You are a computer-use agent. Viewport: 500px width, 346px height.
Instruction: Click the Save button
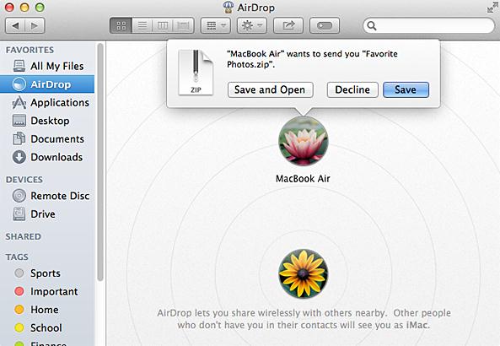(406, 90)
